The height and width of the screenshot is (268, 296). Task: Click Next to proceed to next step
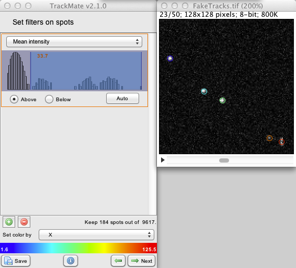click(142, 261)
